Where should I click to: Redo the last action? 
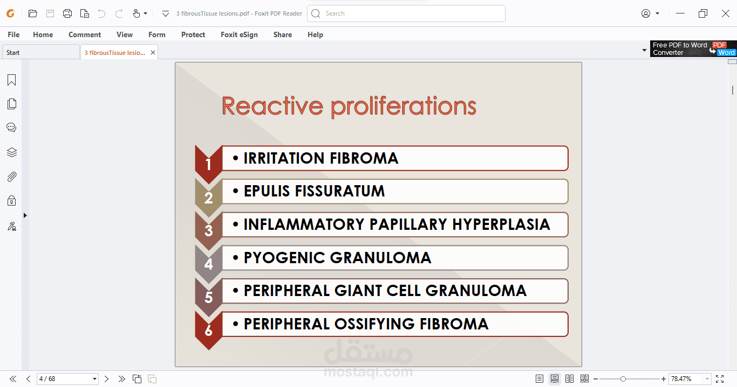pos(119,13)
